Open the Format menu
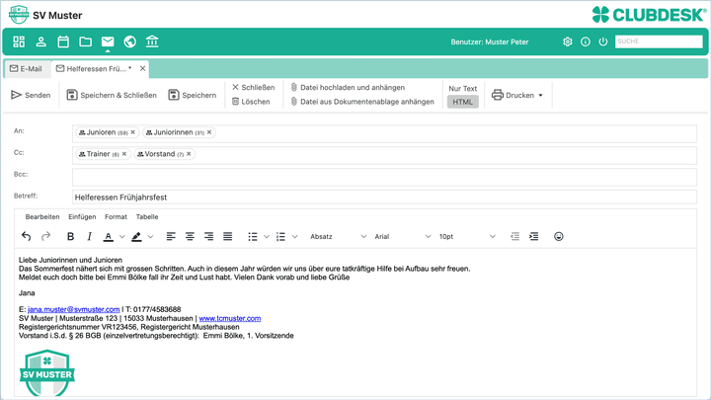 point(116,216)
